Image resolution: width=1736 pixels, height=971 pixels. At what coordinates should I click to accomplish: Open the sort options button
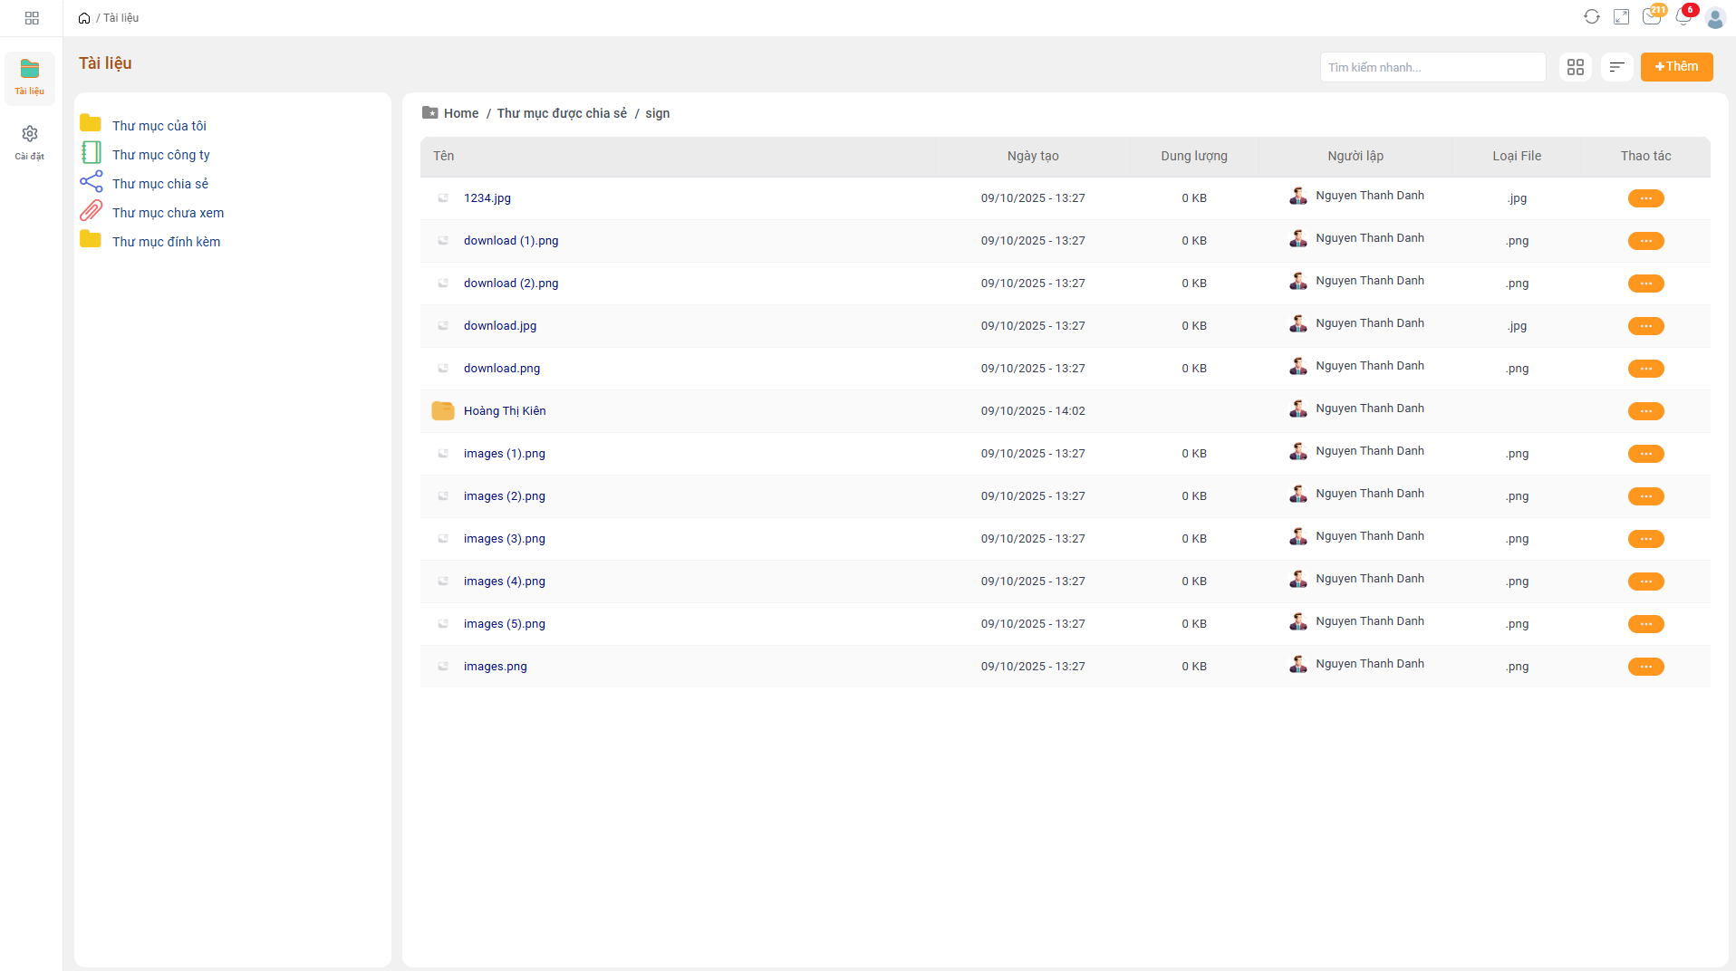pyautogui.click(x=1616, y=67)
